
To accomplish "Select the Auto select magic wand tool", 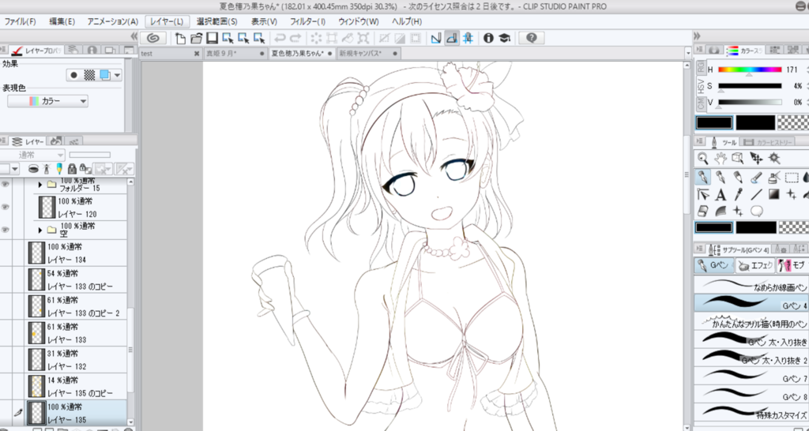I will tap(773, 159).
